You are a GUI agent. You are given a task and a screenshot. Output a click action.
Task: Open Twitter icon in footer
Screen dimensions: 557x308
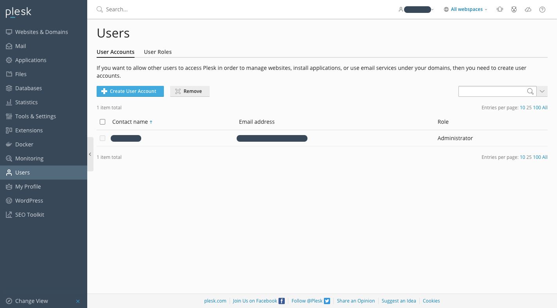point(327,301)
